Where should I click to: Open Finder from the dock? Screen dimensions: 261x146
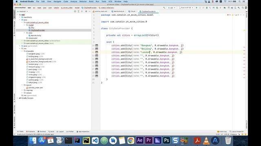pyautogui.click(x=33, y=141)
